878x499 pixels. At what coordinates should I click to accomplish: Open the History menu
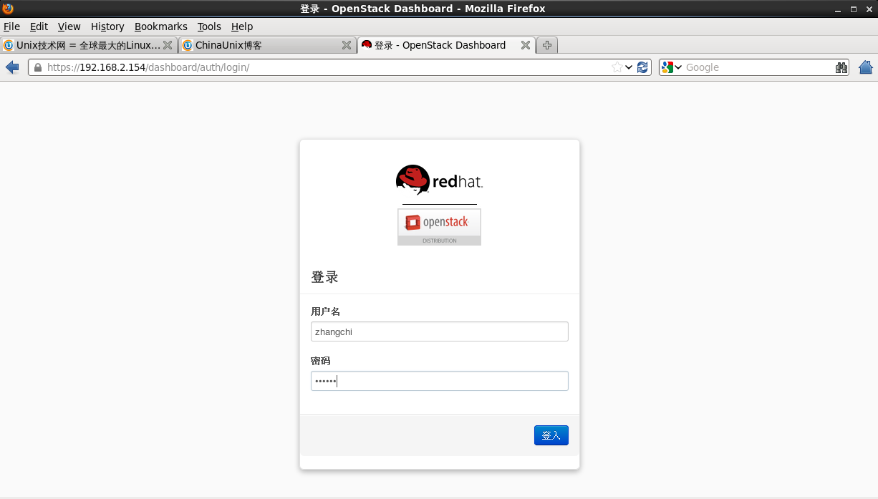click(107, 26)
